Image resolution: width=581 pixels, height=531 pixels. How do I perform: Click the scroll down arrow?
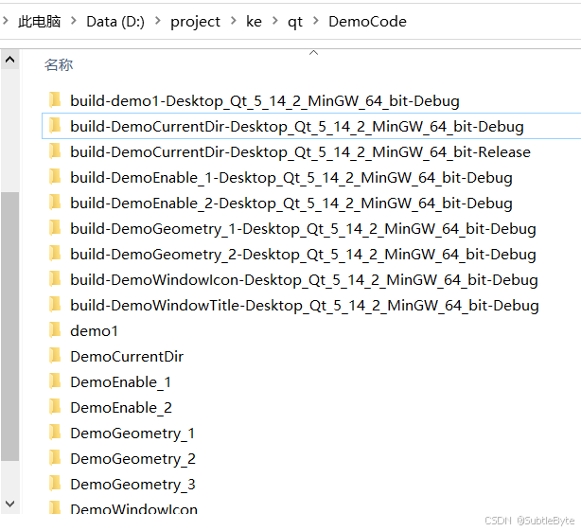point(10,504)
